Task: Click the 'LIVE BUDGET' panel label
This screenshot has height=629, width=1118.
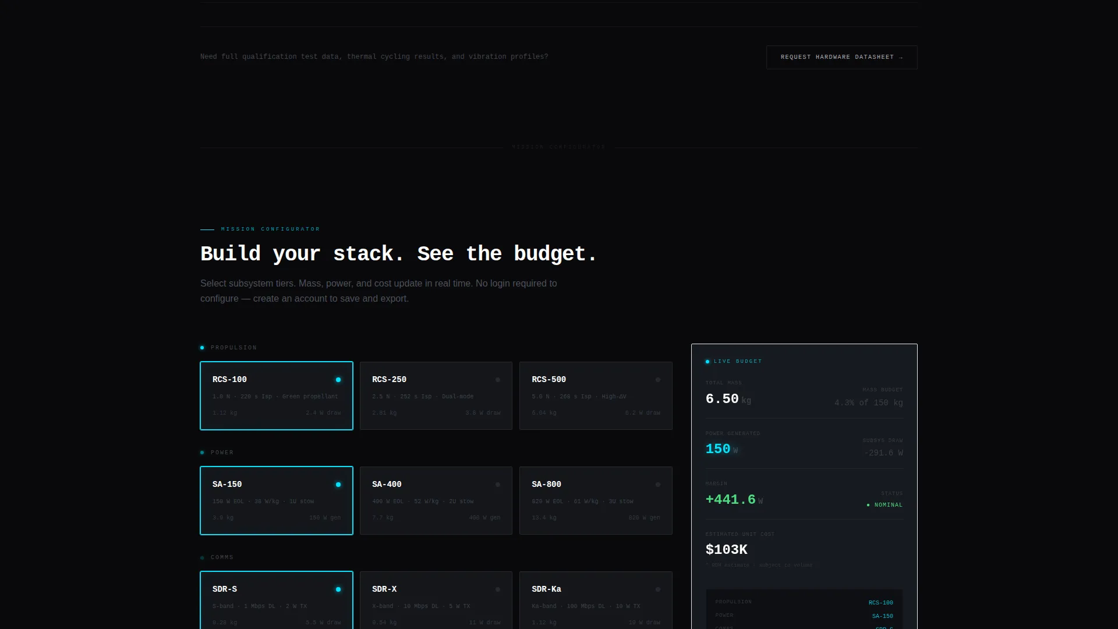Action: [738, 362]
